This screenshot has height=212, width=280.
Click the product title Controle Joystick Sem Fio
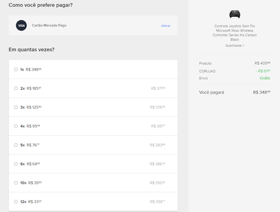pyautogui.click(x=235, y=33)
